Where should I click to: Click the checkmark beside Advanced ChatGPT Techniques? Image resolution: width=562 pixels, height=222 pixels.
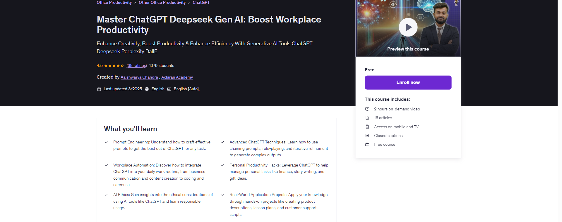[x=222, y=142]
